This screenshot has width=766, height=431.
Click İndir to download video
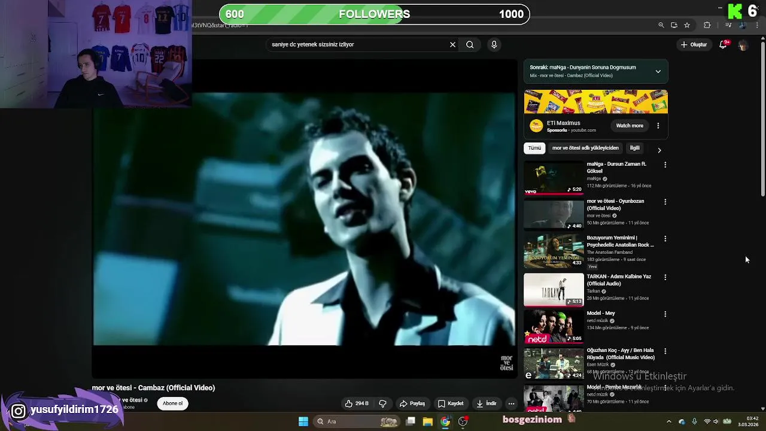click(x=486, y=403)
